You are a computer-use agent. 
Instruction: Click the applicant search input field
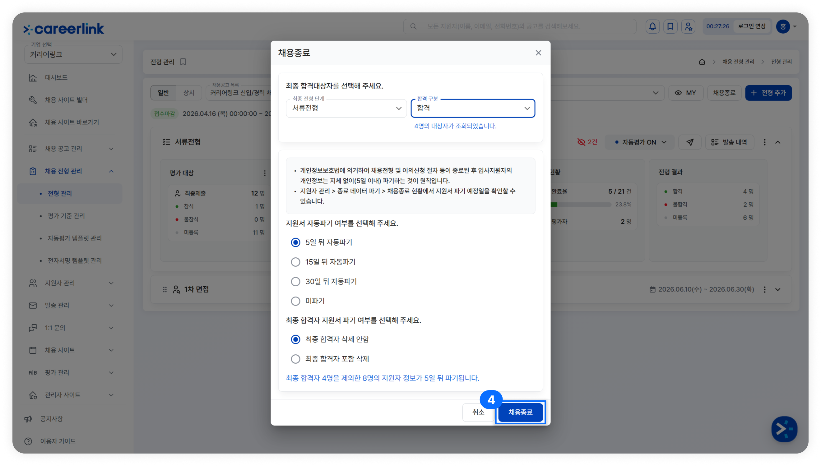(519, 26)
